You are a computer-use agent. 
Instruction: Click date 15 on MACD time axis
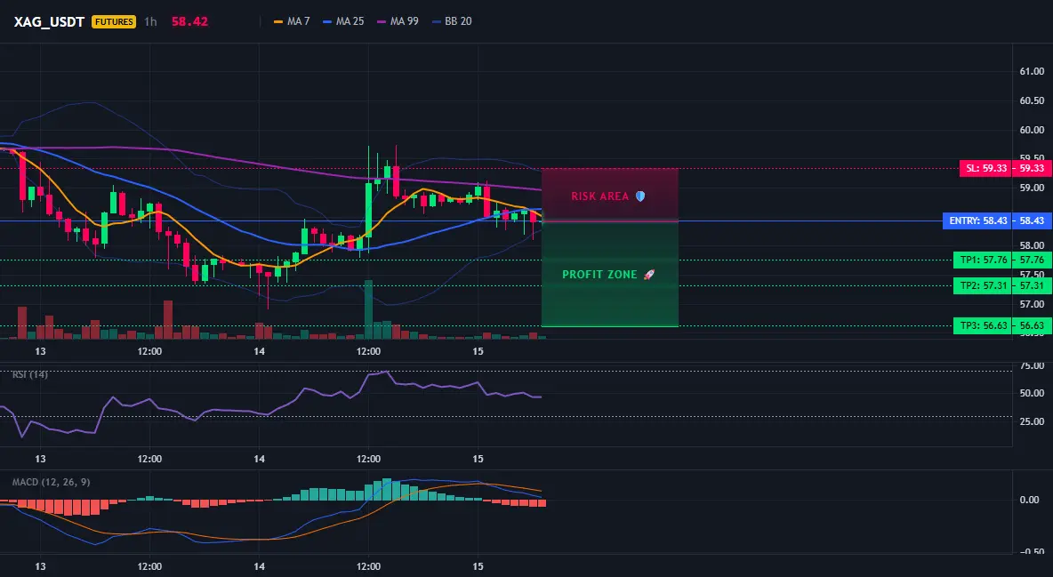click(x=478, y=566)
